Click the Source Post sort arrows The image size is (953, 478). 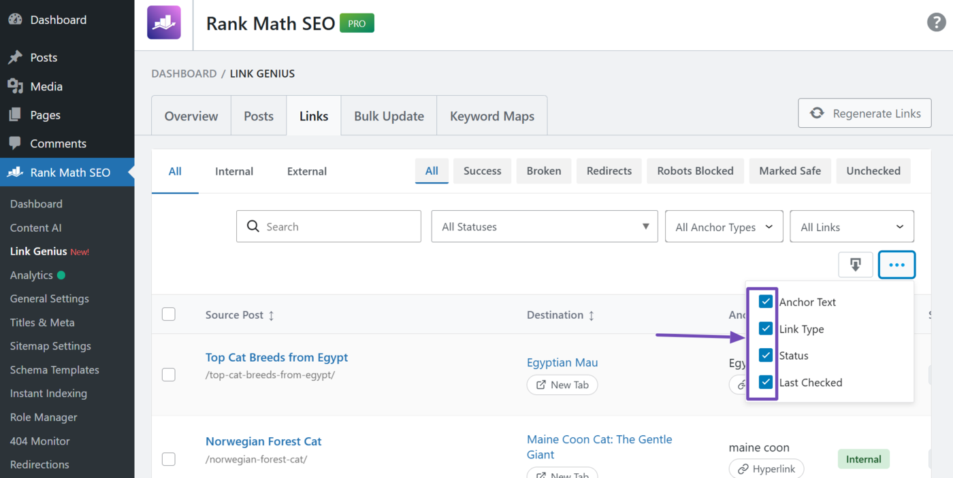click(272, 315)
